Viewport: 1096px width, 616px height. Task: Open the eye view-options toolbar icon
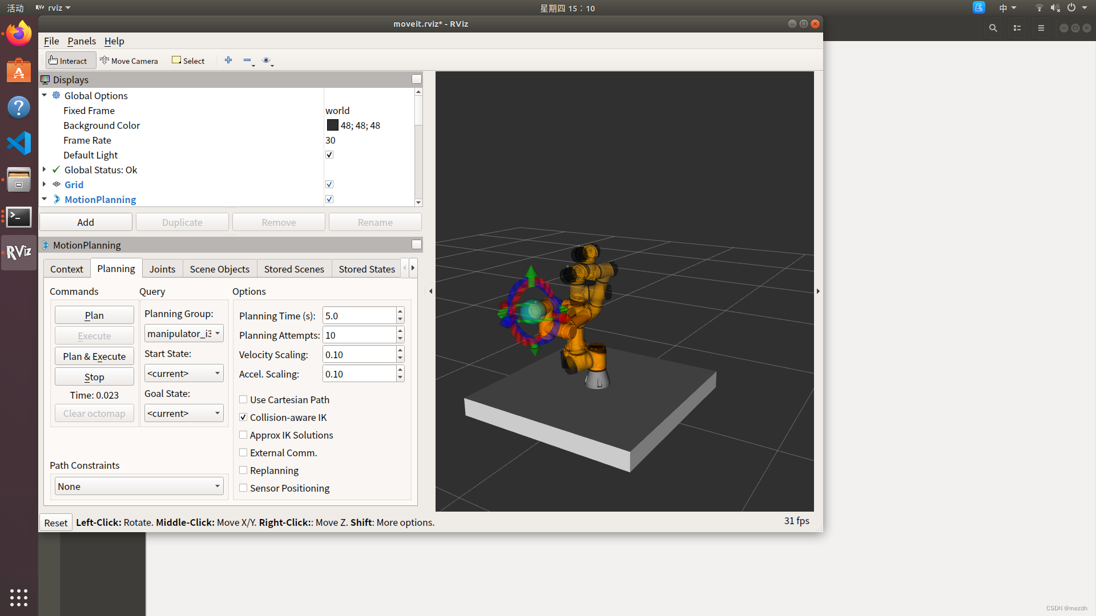coord(266,60)
